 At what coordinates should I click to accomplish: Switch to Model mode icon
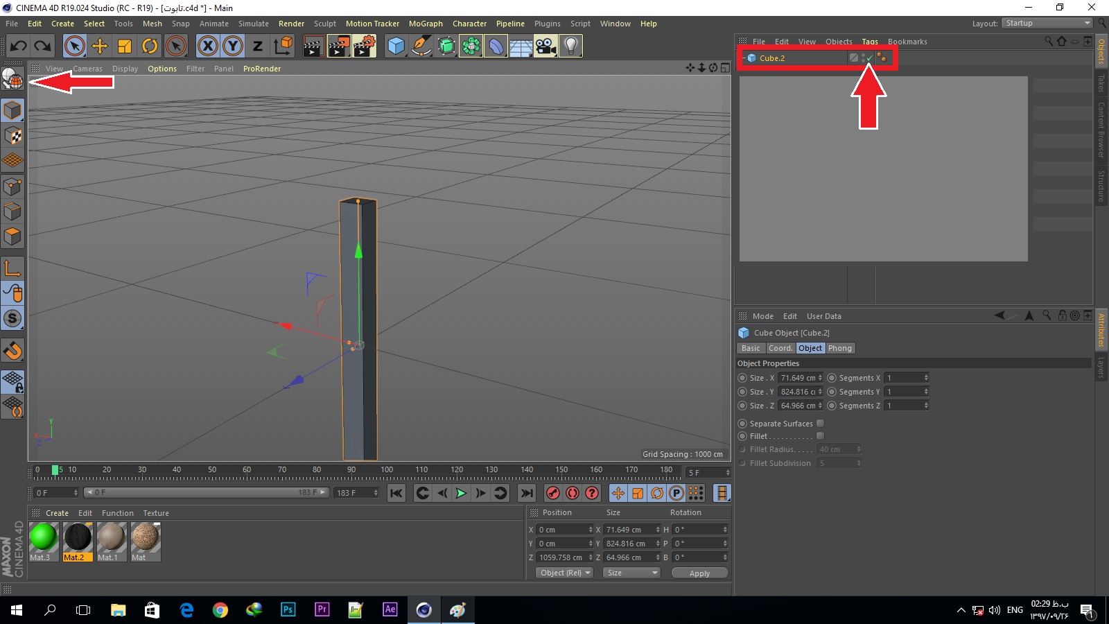(x=12, y=111)
